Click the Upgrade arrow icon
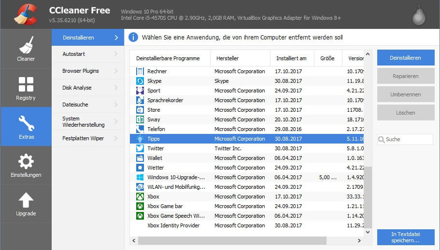440x250 pixels. [26, 200]
